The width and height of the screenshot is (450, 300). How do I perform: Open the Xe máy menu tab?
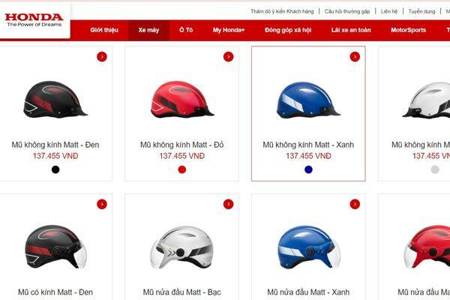tap(148, 30)
